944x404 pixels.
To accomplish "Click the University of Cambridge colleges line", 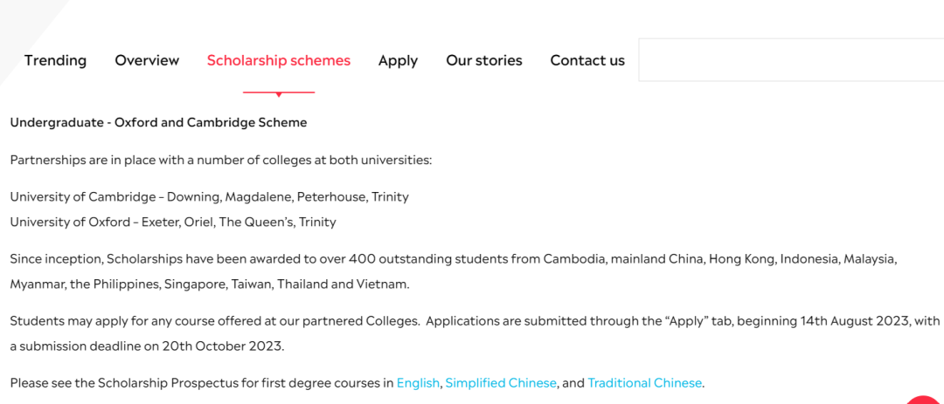I will point(209,197).
